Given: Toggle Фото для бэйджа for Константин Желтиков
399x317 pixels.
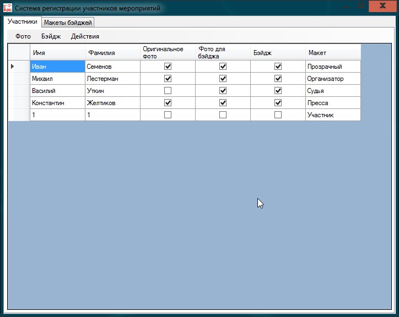Looking at the screenshot, I should click(x=223, y=103).
